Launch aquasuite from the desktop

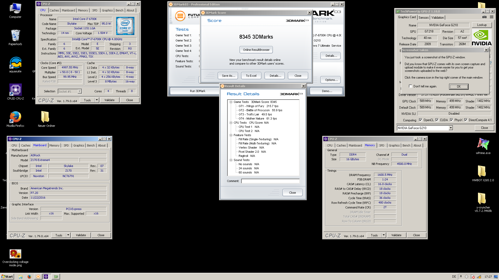pyautogui.click(x=15, y=65)
